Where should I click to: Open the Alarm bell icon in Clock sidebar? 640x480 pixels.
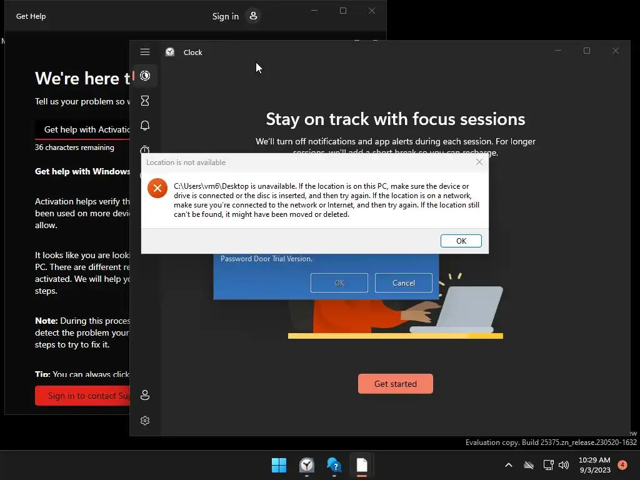point(145,125)
